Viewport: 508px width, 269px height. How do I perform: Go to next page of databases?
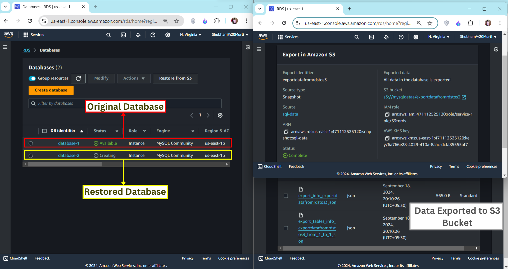click(x=208, y=115)
